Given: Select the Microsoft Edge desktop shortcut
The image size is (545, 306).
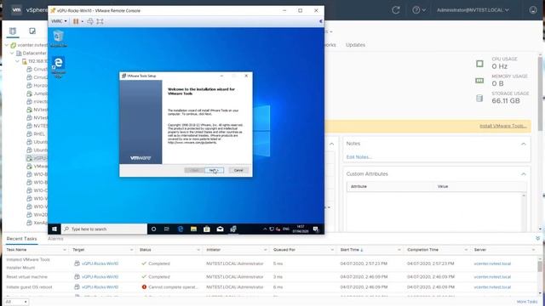Looking at the screenshot, I should click(59, 67).
